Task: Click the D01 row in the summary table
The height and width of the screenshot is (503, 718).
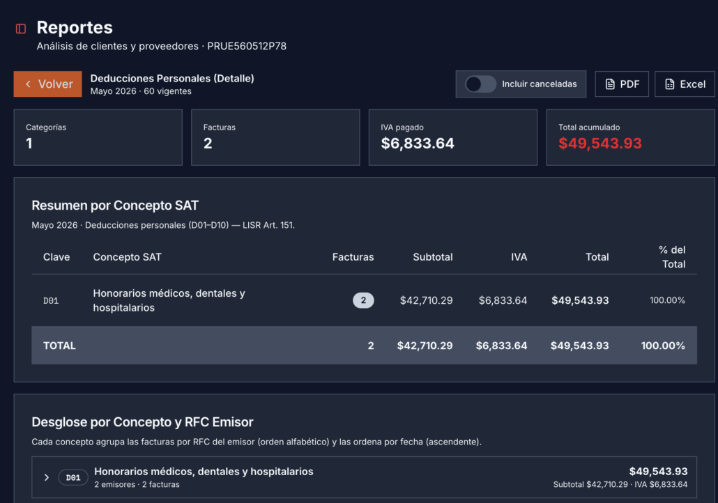Action: [364, 300]
